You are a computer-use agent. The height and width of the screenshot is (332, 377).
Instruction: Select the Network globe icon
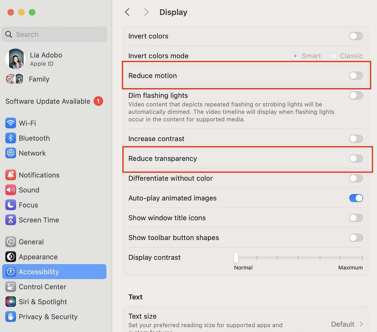[11, 153]
